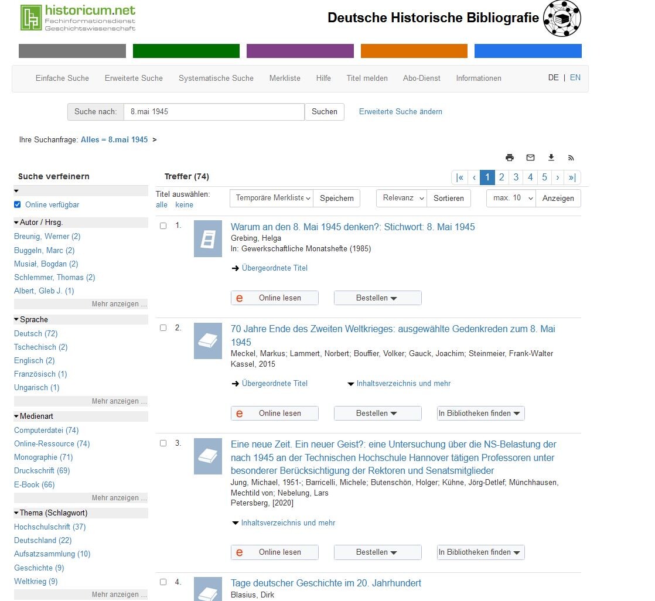The height and width of the screenshot is (601, 655).
Task: Tick the checkbox for result 3
Action: pos(163,443)
